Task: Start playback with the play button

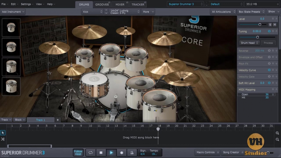Action: 111,153
